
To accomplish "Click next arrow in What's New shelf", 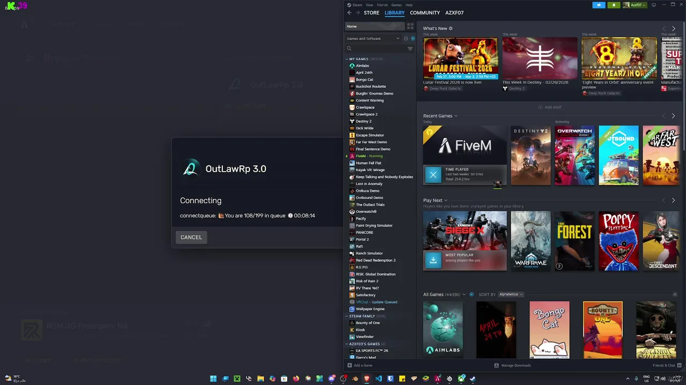I will (x=674, y=28).
